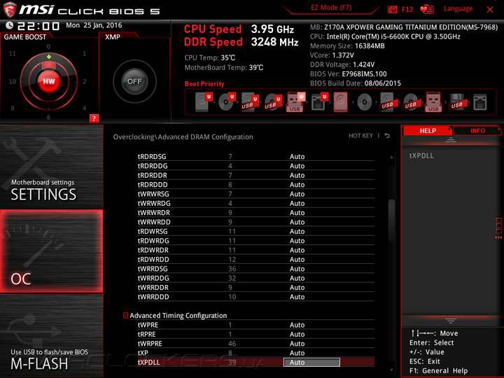Turn the Game Boost HW knob
504x378 pixels.
[x=49, y=81]
